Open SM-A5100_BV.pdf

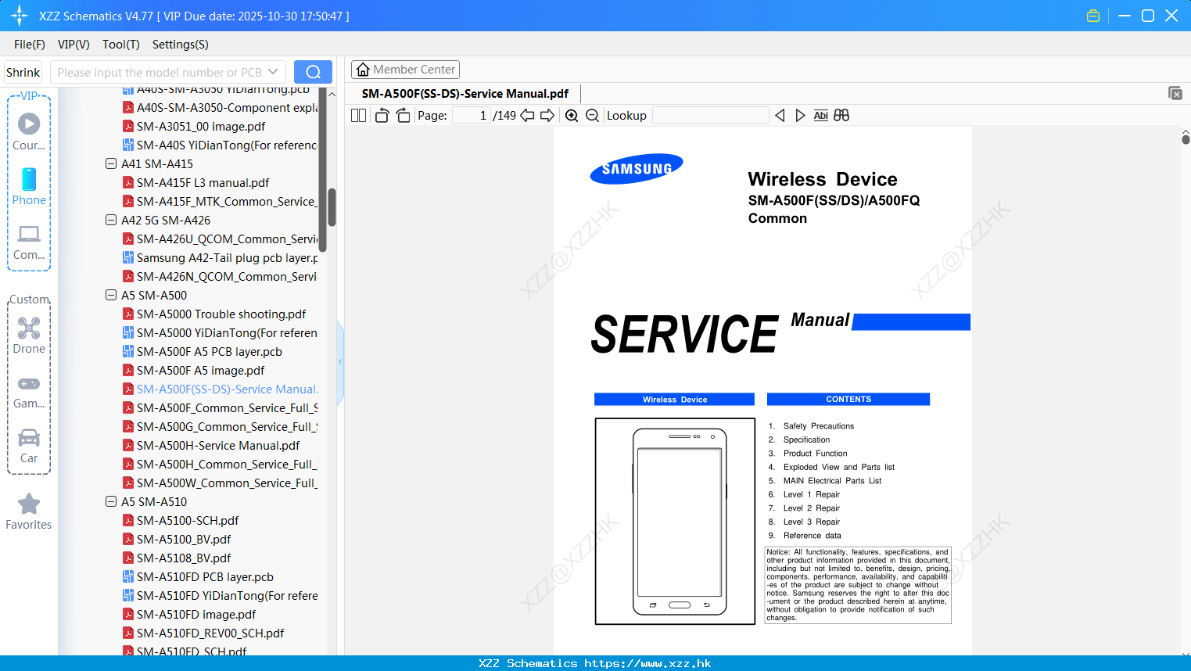click(177, 540)
